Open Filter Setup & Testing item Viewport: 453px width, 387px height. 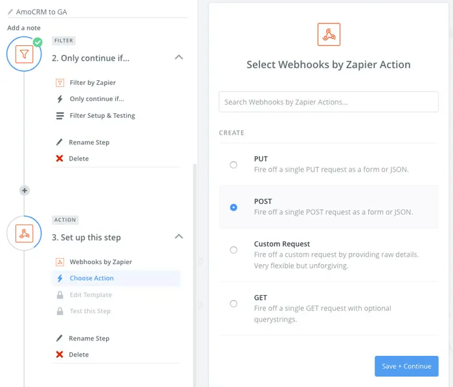(102, 116)
